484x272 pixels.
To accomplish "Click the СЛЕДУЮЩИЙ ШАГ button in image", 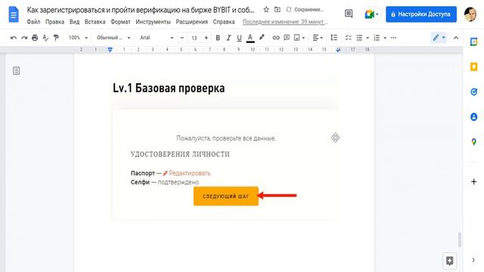I will (226, 196).
